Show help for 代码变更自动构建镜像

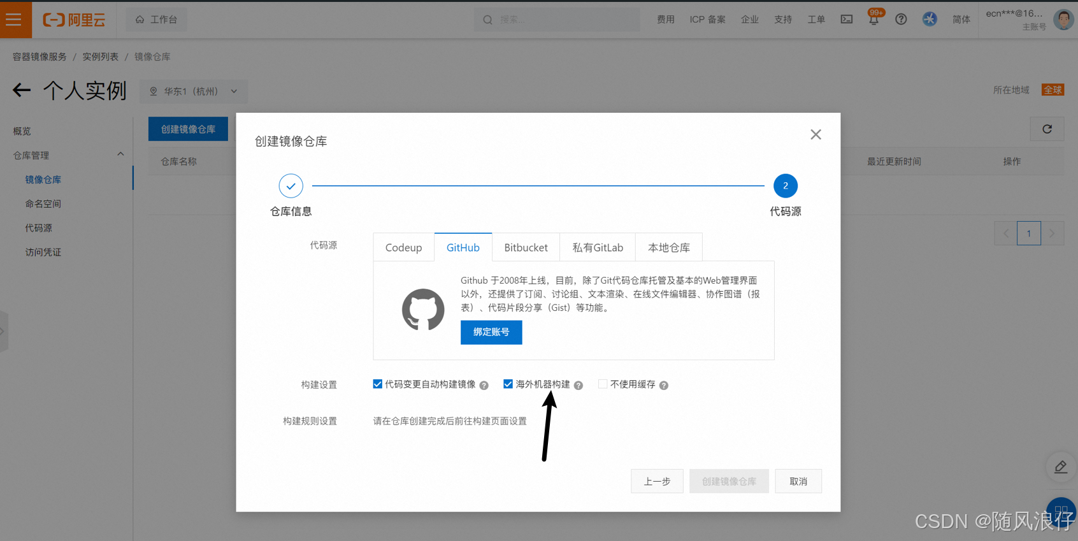pos(484,386)
